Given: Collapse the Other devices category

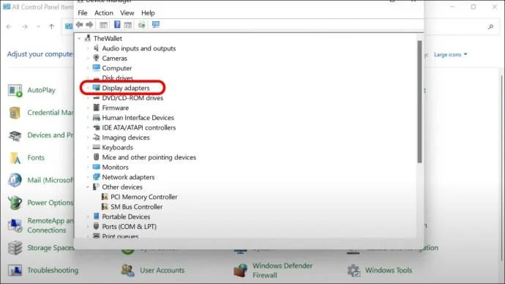Looking at the screenshot, I should pyautogui.click(x=88, y=187).
